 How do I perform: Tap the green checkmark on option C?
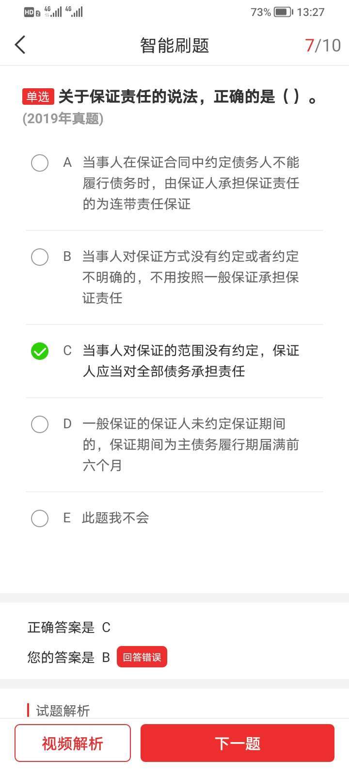pyautogui.click(x=40, y=351)
